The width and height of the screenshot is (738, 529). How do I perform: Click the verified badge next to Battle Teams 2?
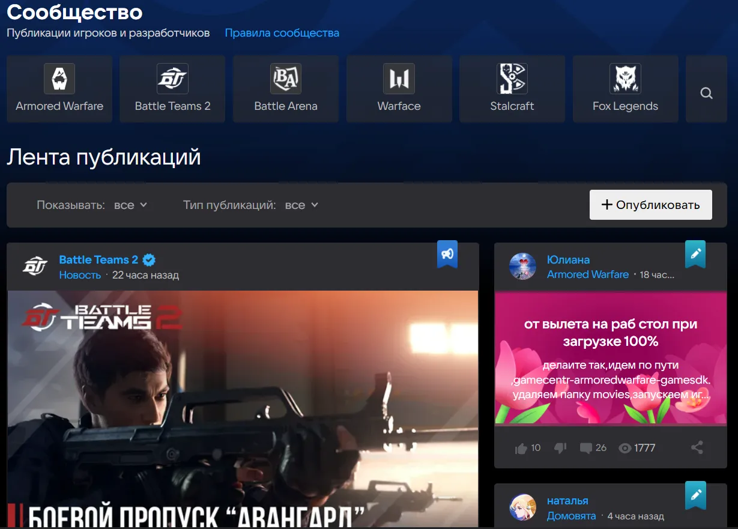[x=150, y=260]
